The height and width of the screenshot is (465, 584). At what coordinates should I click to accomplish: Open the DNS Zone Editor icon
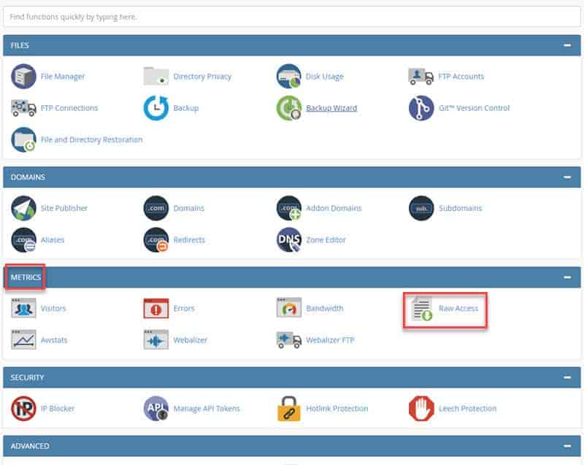pos(288,239)
